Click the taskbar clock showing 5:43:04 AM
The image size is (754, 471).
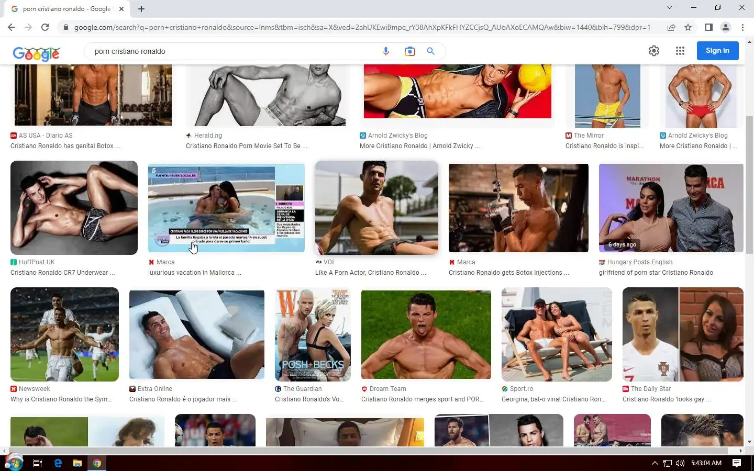click(x=706, y=463)
